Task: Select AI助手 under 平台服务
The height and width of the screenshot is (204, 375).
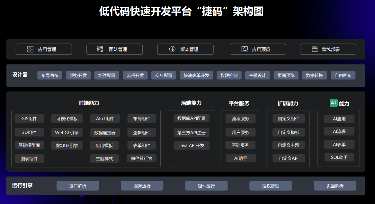Action: 241,158
